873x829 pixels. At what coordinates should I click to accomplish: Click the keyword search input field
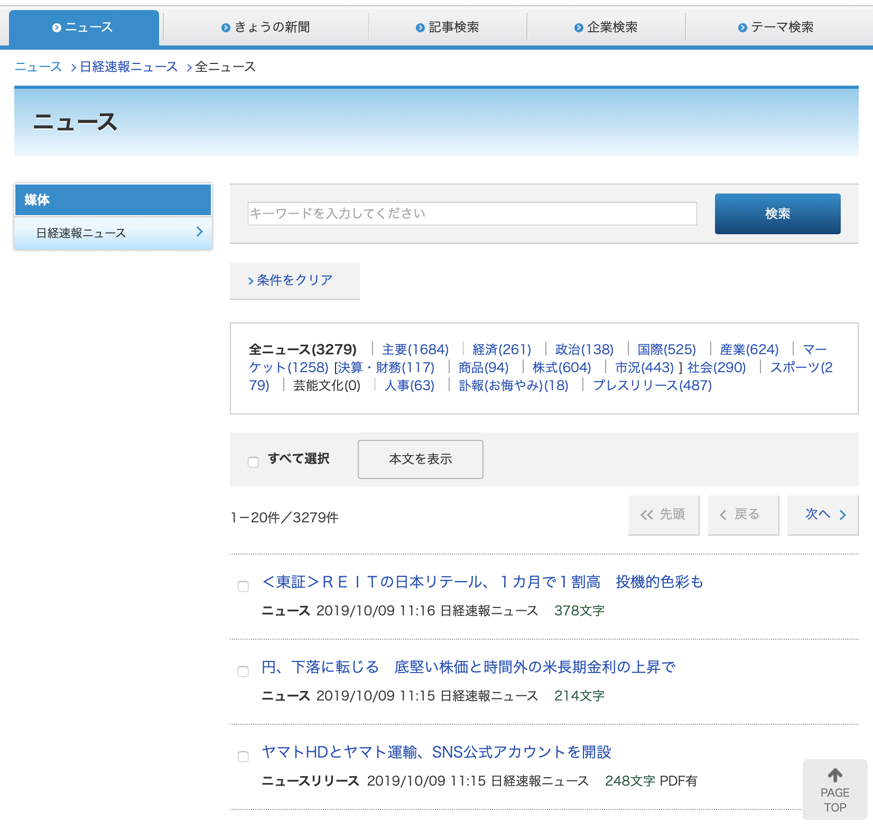pos(472,214)
